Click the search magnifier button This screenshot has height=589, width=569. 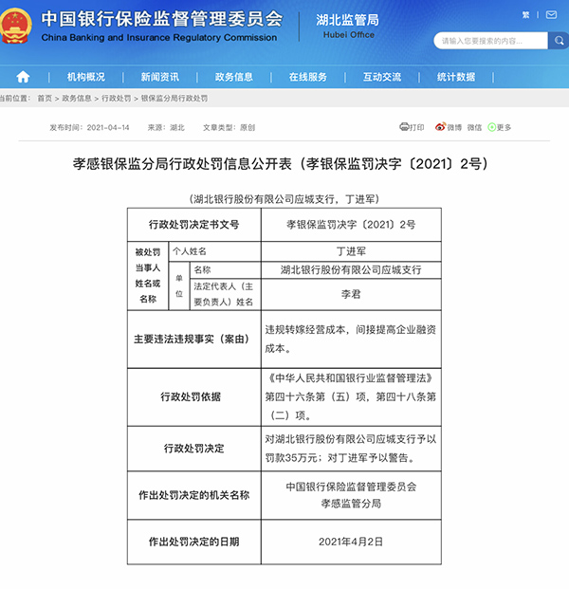click(x=559, y=42)
